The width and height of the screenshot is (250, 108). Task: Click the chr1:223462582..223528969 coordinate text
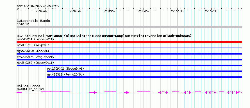tap(38, 6)
